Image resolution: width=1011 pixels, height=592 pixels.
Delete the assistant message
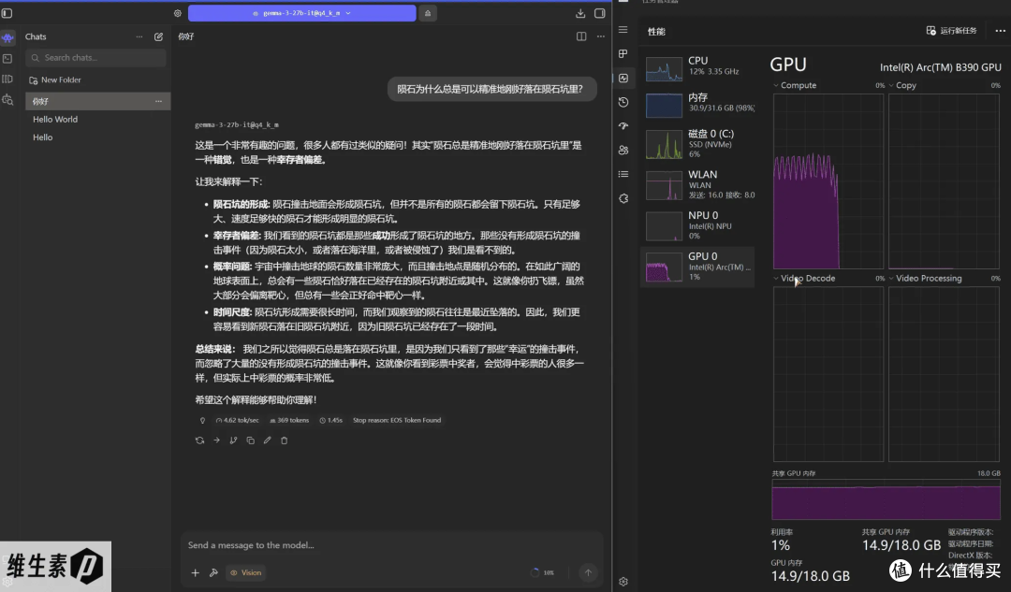click(284, 440)
